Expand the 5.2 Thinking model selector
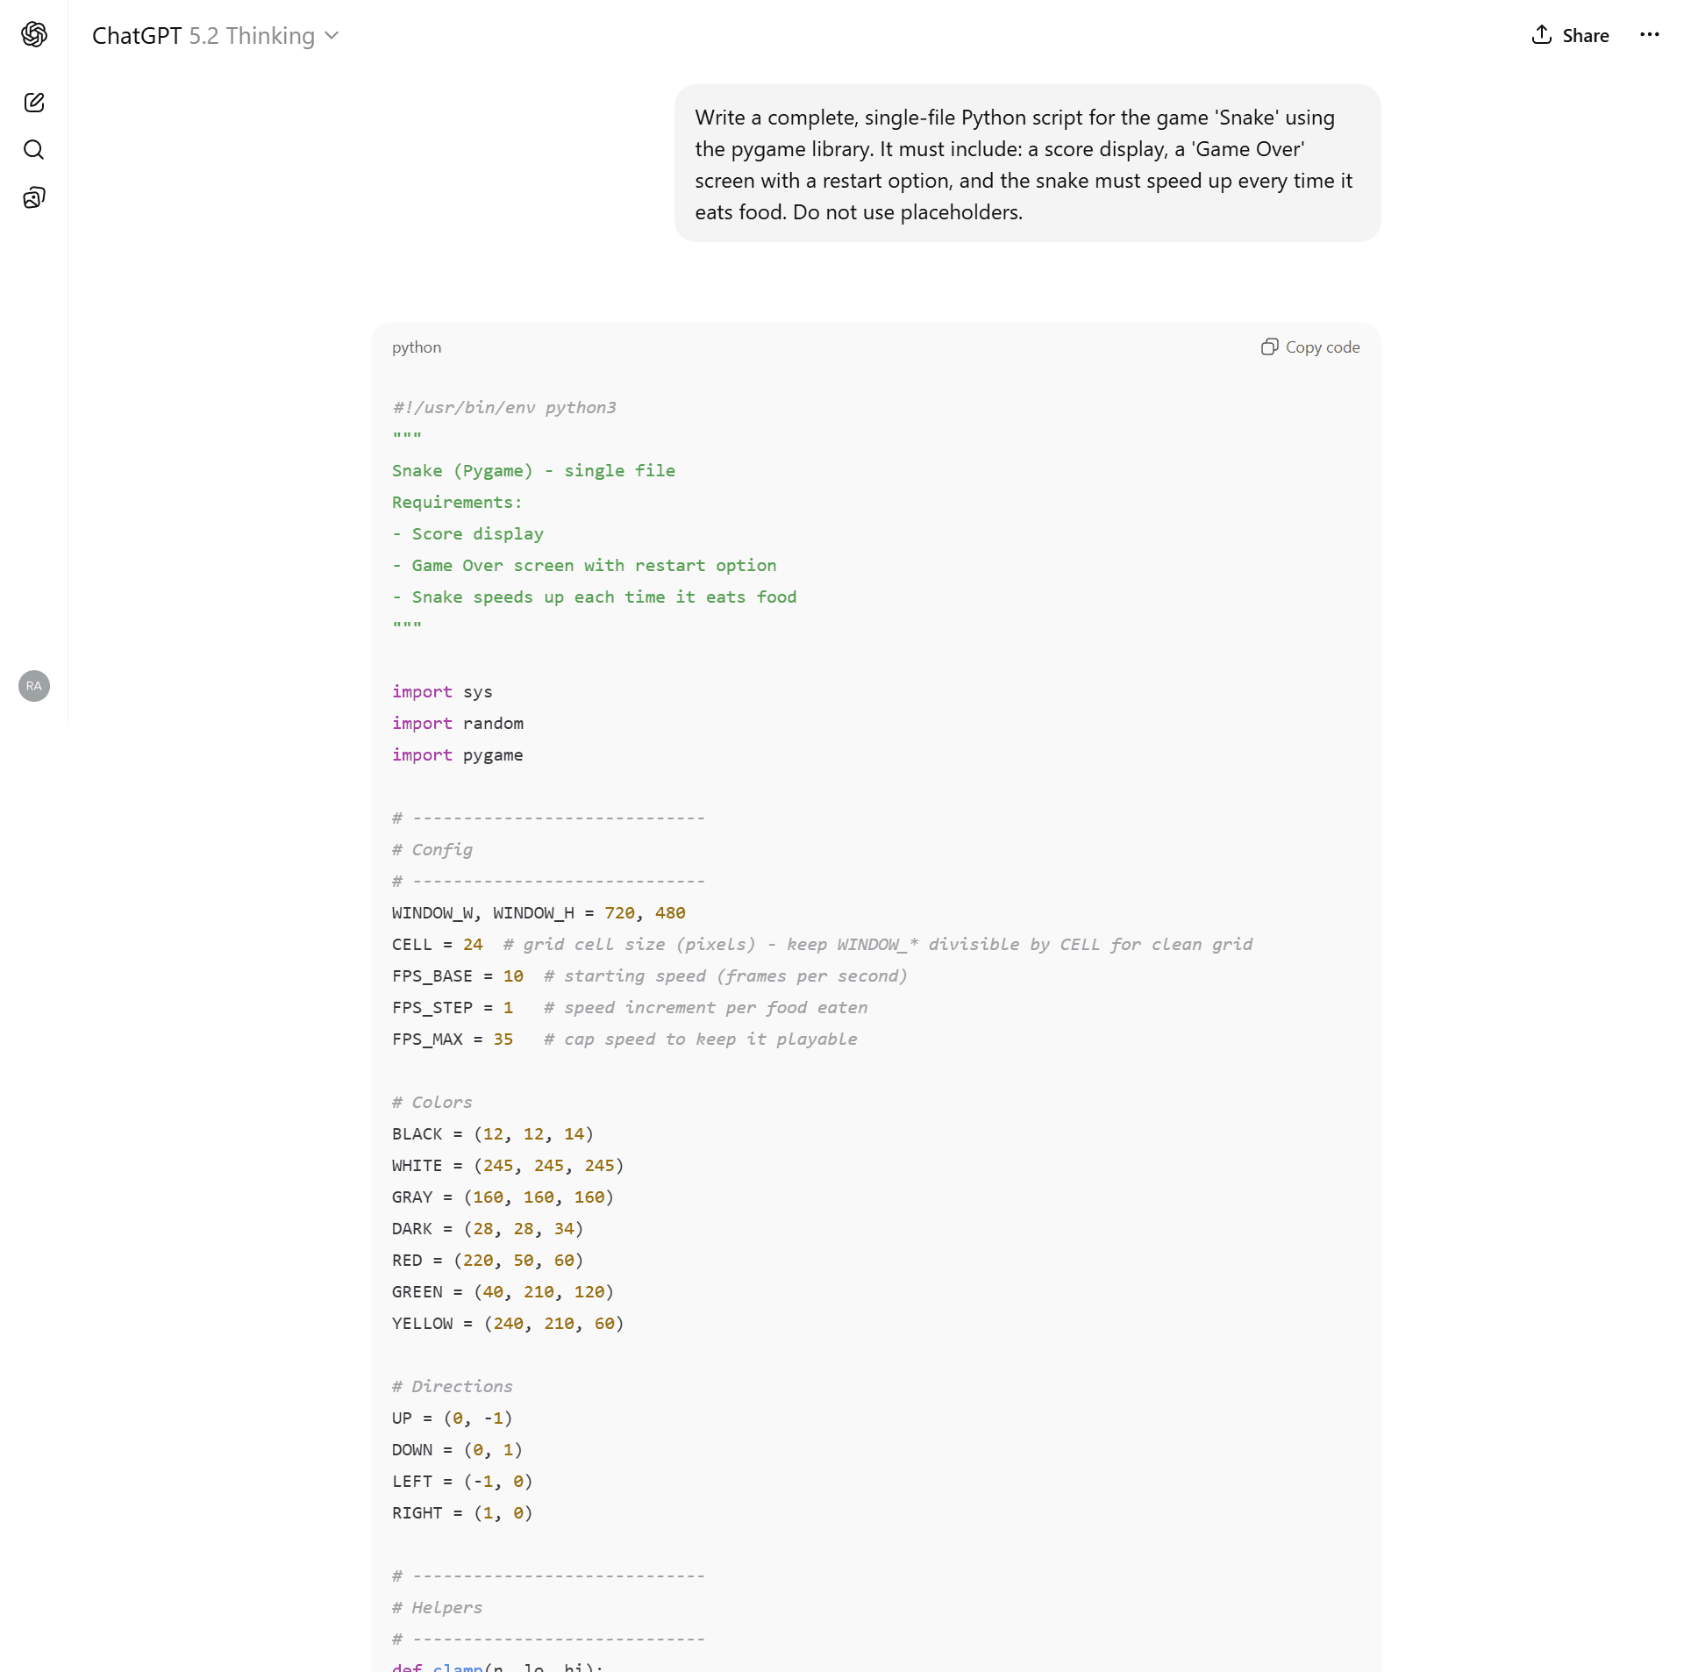 [x=260, y=36]
